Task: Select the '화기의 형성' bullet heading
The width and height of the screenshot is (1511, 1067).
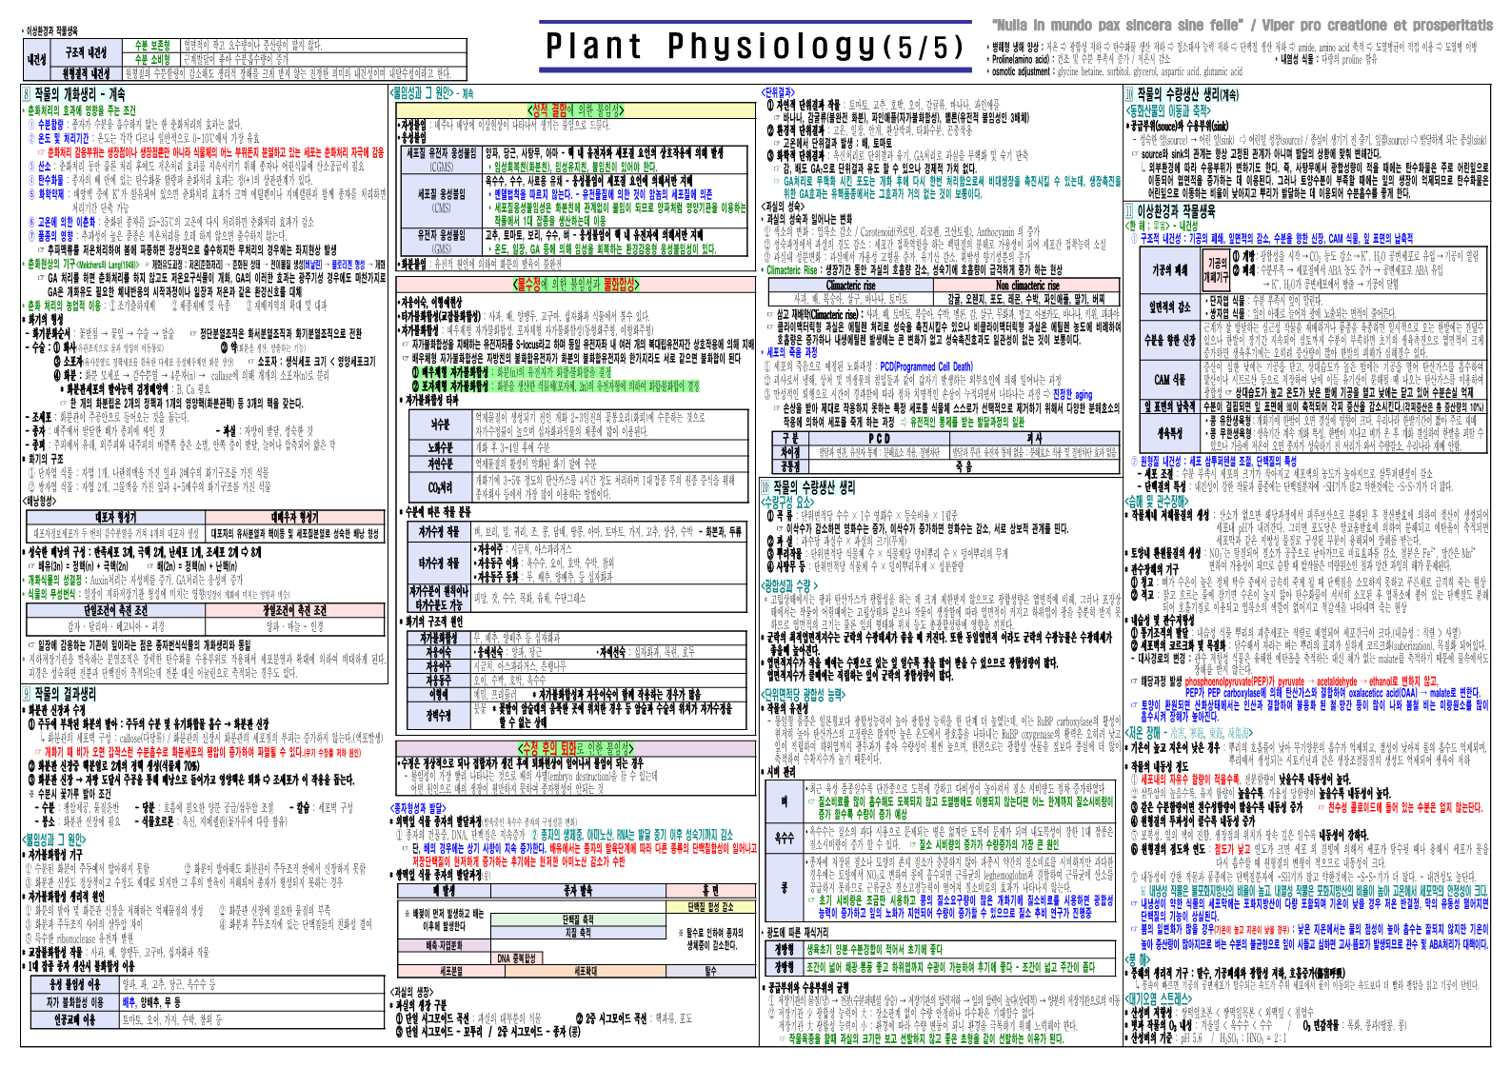Action: [x=44, y=320]
